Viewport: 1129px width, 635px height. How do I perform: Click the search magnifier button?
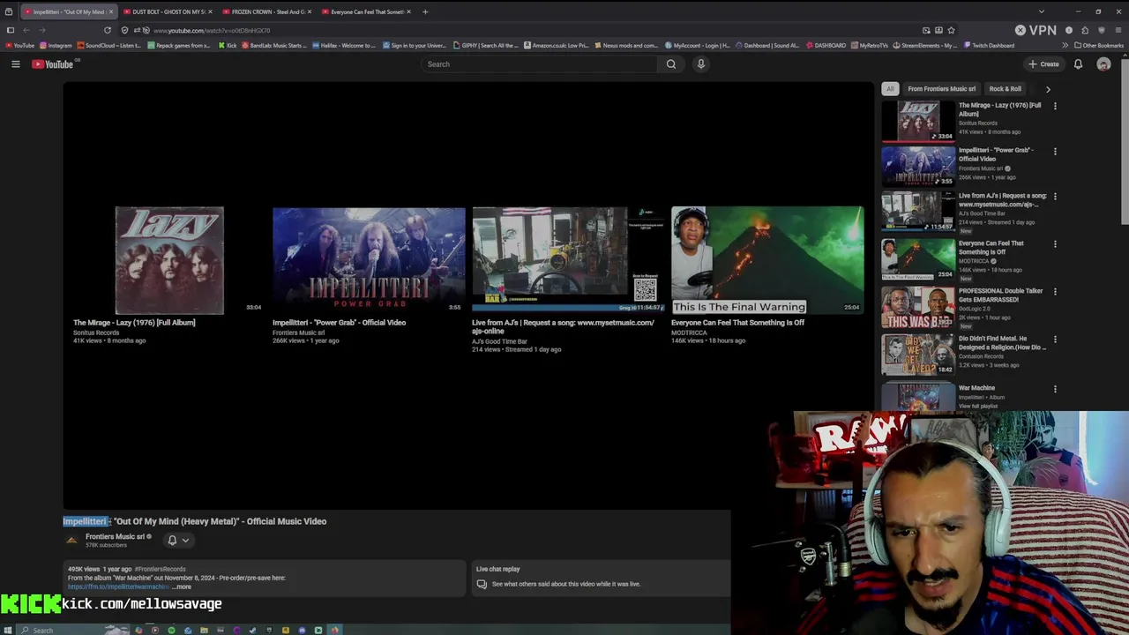[x=671, y=64]
